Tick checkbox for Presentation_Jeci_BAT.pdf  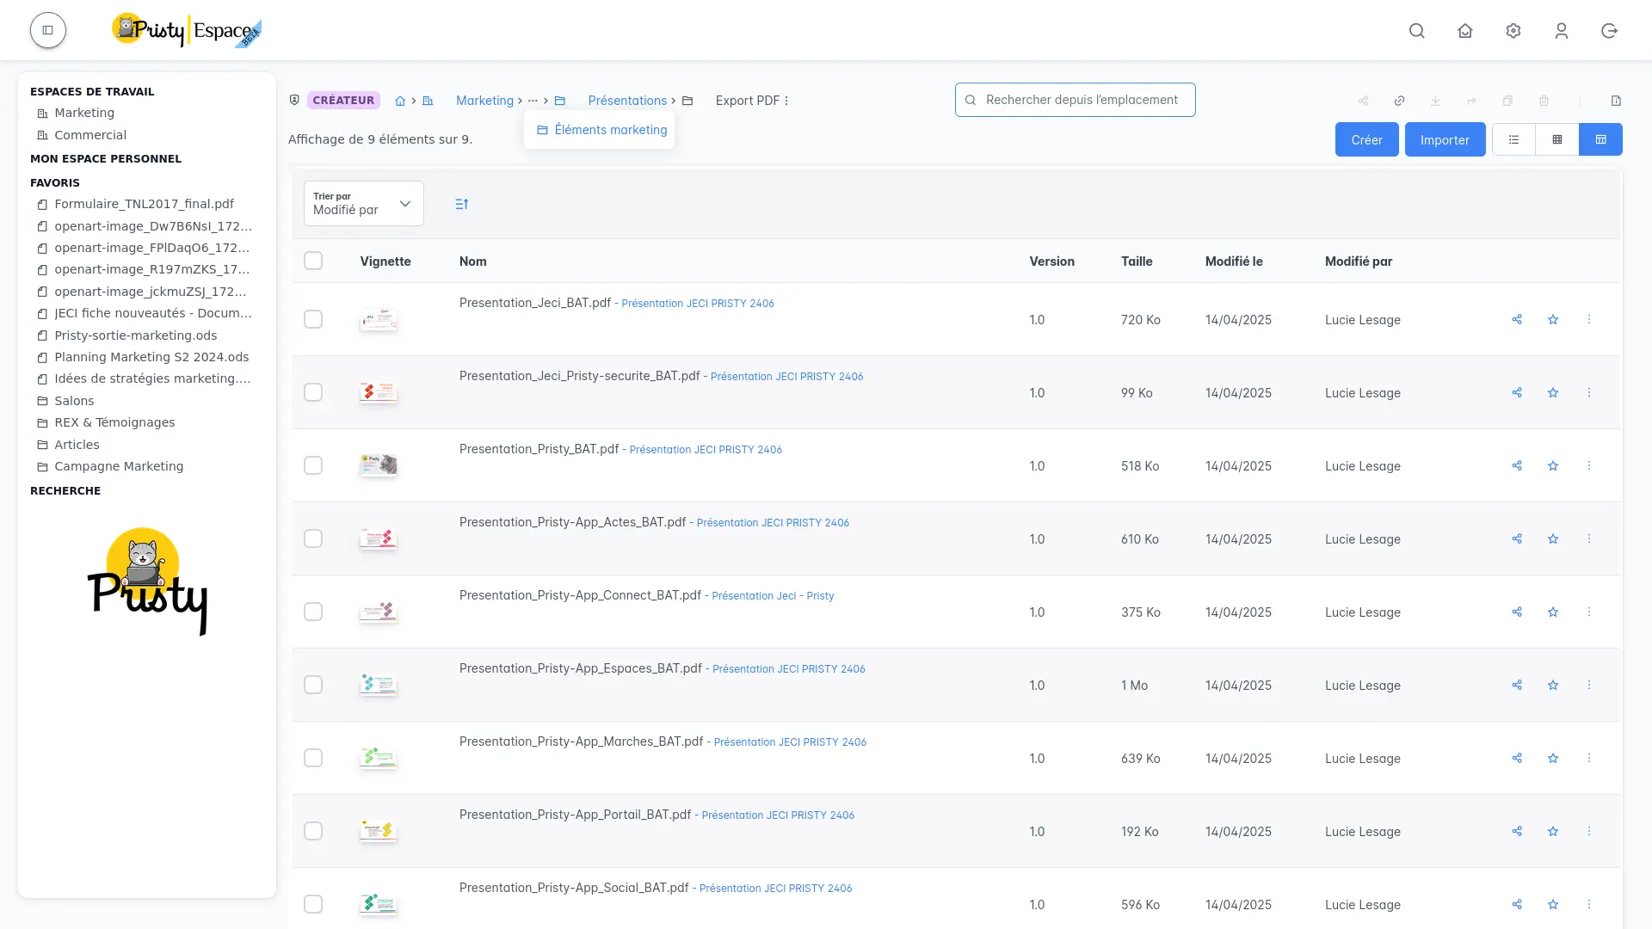click(313, 319)
